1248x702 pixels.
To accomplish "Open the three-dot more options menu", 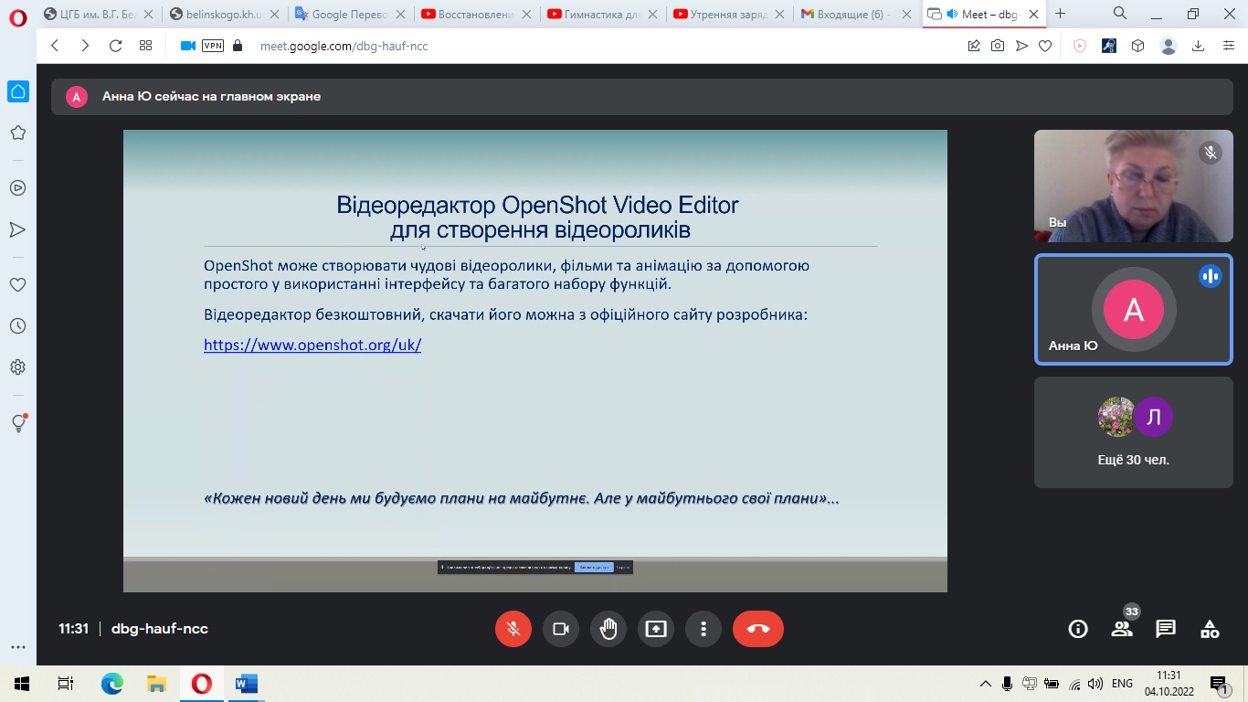I will tap(703, 629).
